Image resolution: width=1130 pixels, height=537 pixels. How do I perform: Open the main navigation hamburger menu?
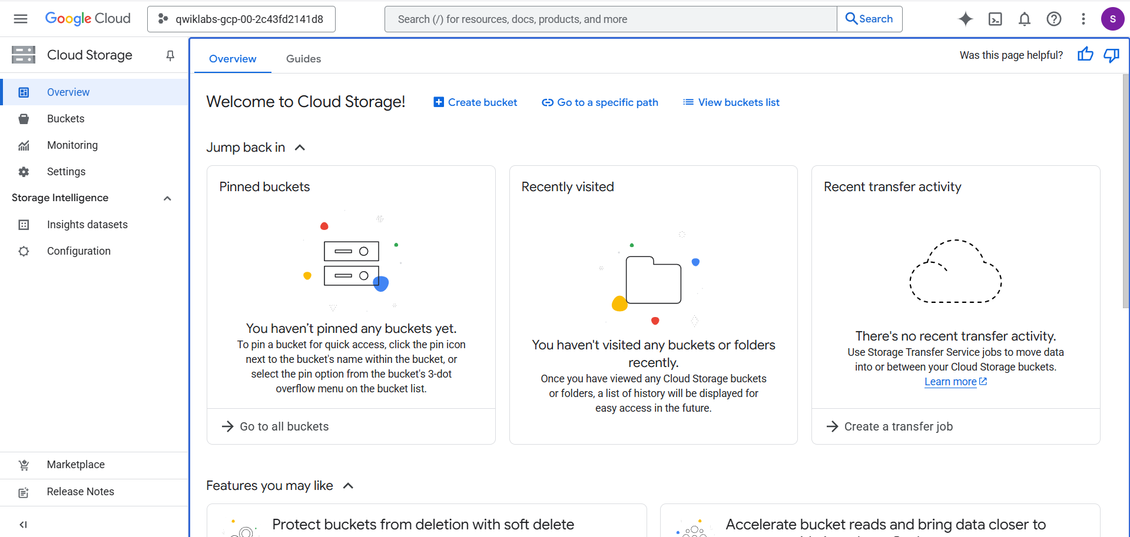tap(21, 19)
